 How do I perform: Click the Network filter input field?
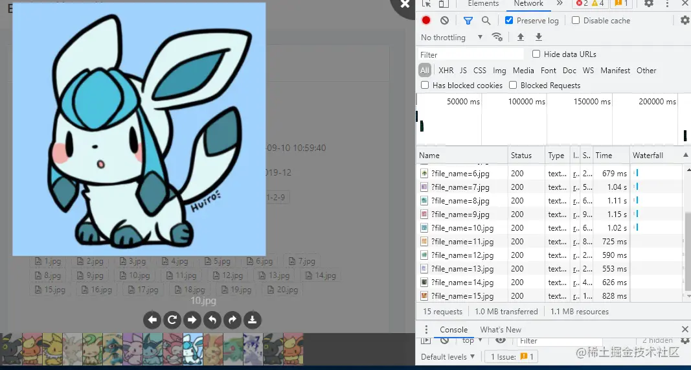coord(471,54)
